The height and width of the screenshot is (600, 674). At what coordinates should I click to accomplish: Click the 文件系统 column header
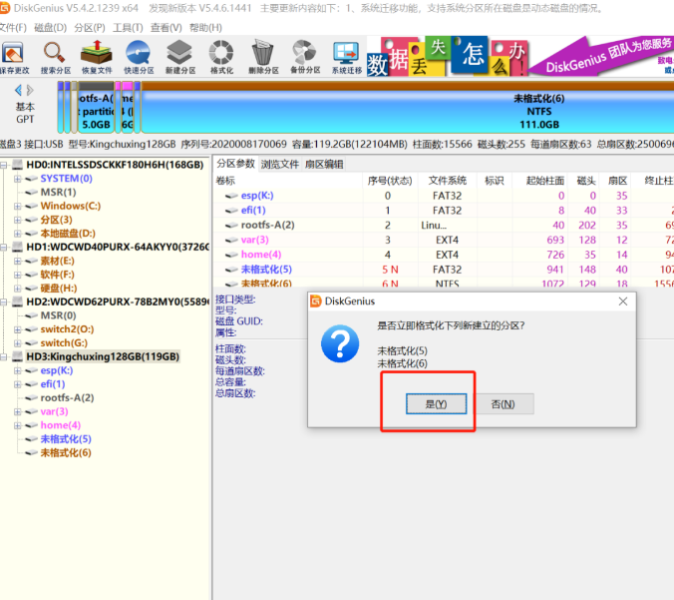(447, 181)
